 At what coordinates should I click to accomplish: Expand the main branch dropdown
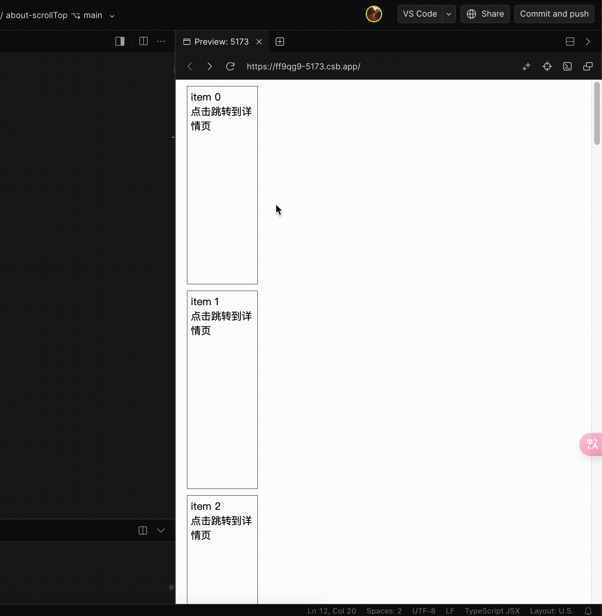point(112,16)
